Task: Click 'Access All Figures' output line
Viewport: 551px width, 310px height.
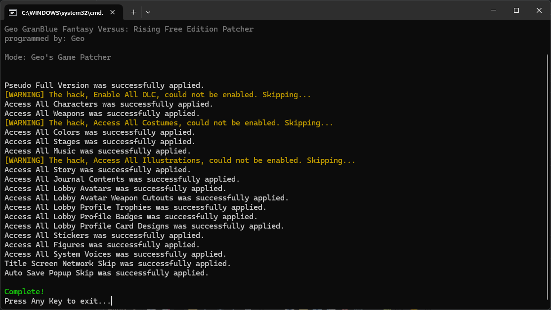Action: click(x=102, y=245)
